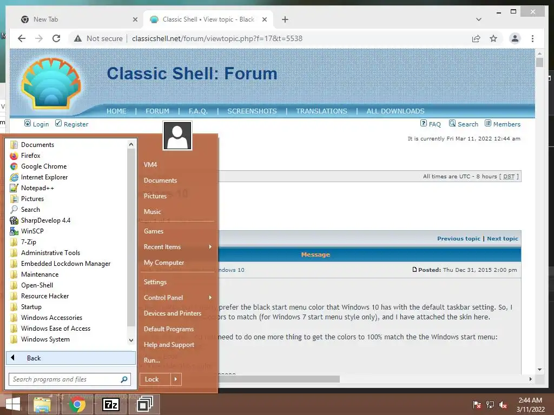Click the muted volume tray icon
Viewport: 554px width, 415px height.
pyautogui.click(x=503, y=405)
